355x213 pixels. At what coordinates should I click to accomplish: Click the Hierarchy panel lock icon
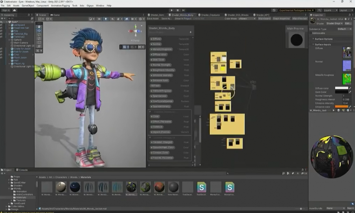point(29,15)
